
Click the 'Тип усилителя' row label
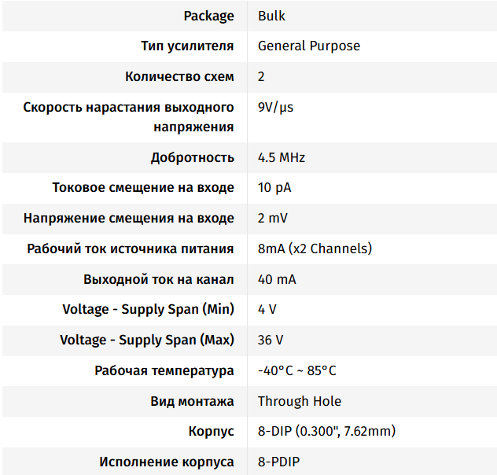coord(187,46)
